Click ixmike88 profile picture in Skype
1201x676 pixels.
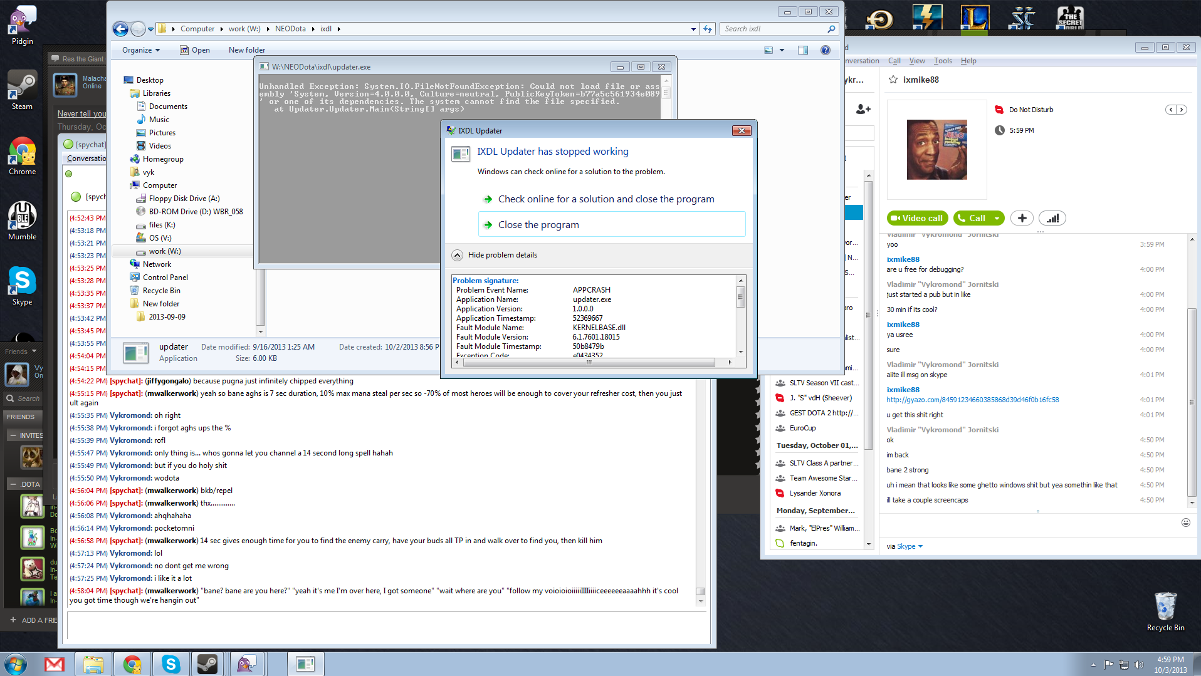coord(936,150)
